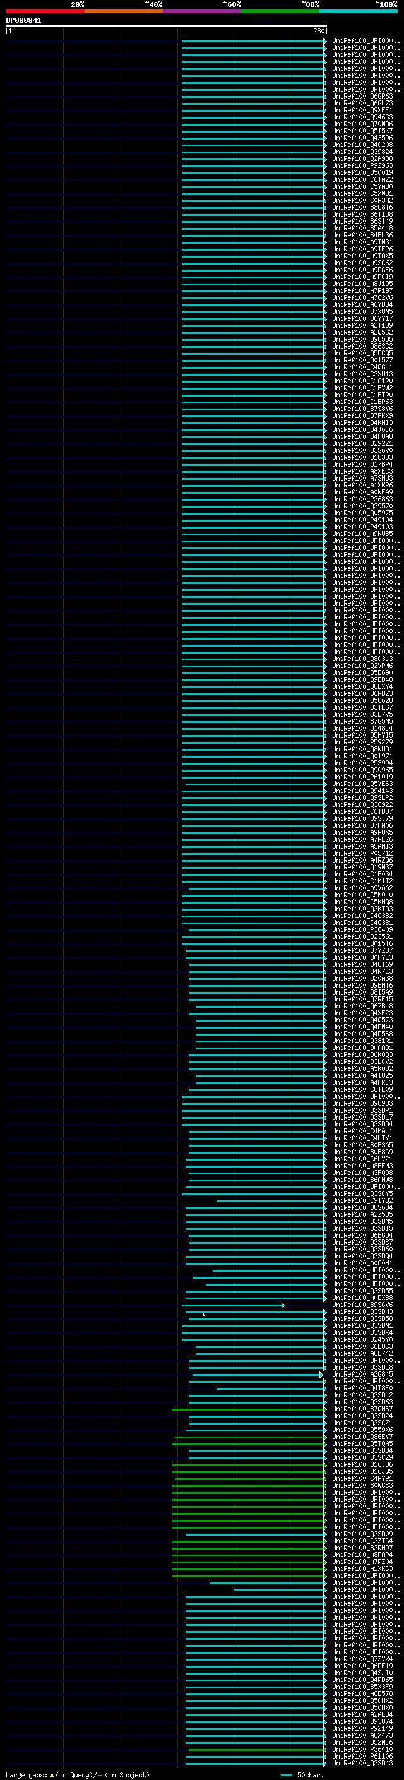
Task: Select hit label UniRef100_Q4T8E0
Action: (362, 1389)
